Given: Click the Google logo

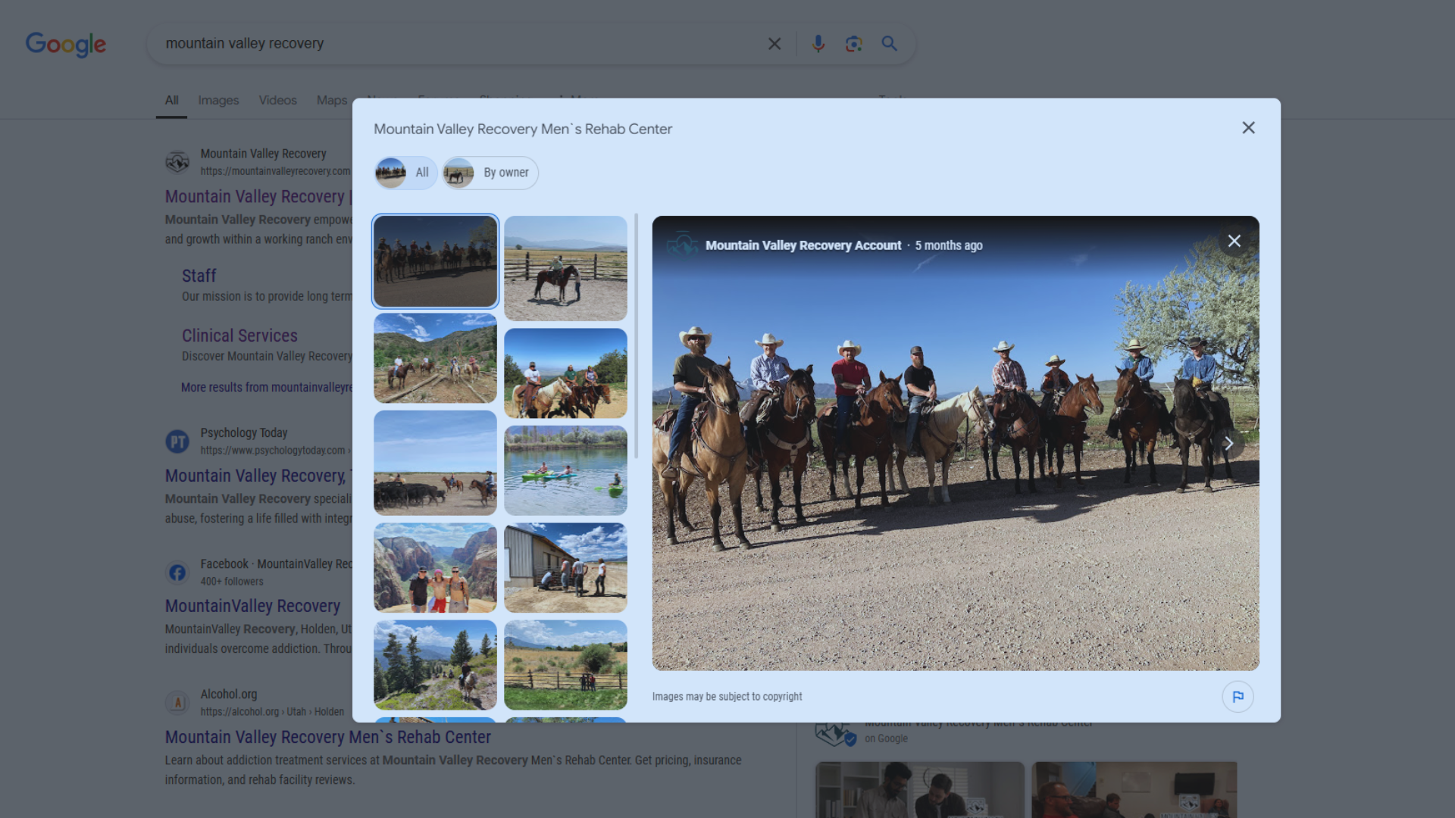Looking at the screenshot, I should [x=66, y=44].
